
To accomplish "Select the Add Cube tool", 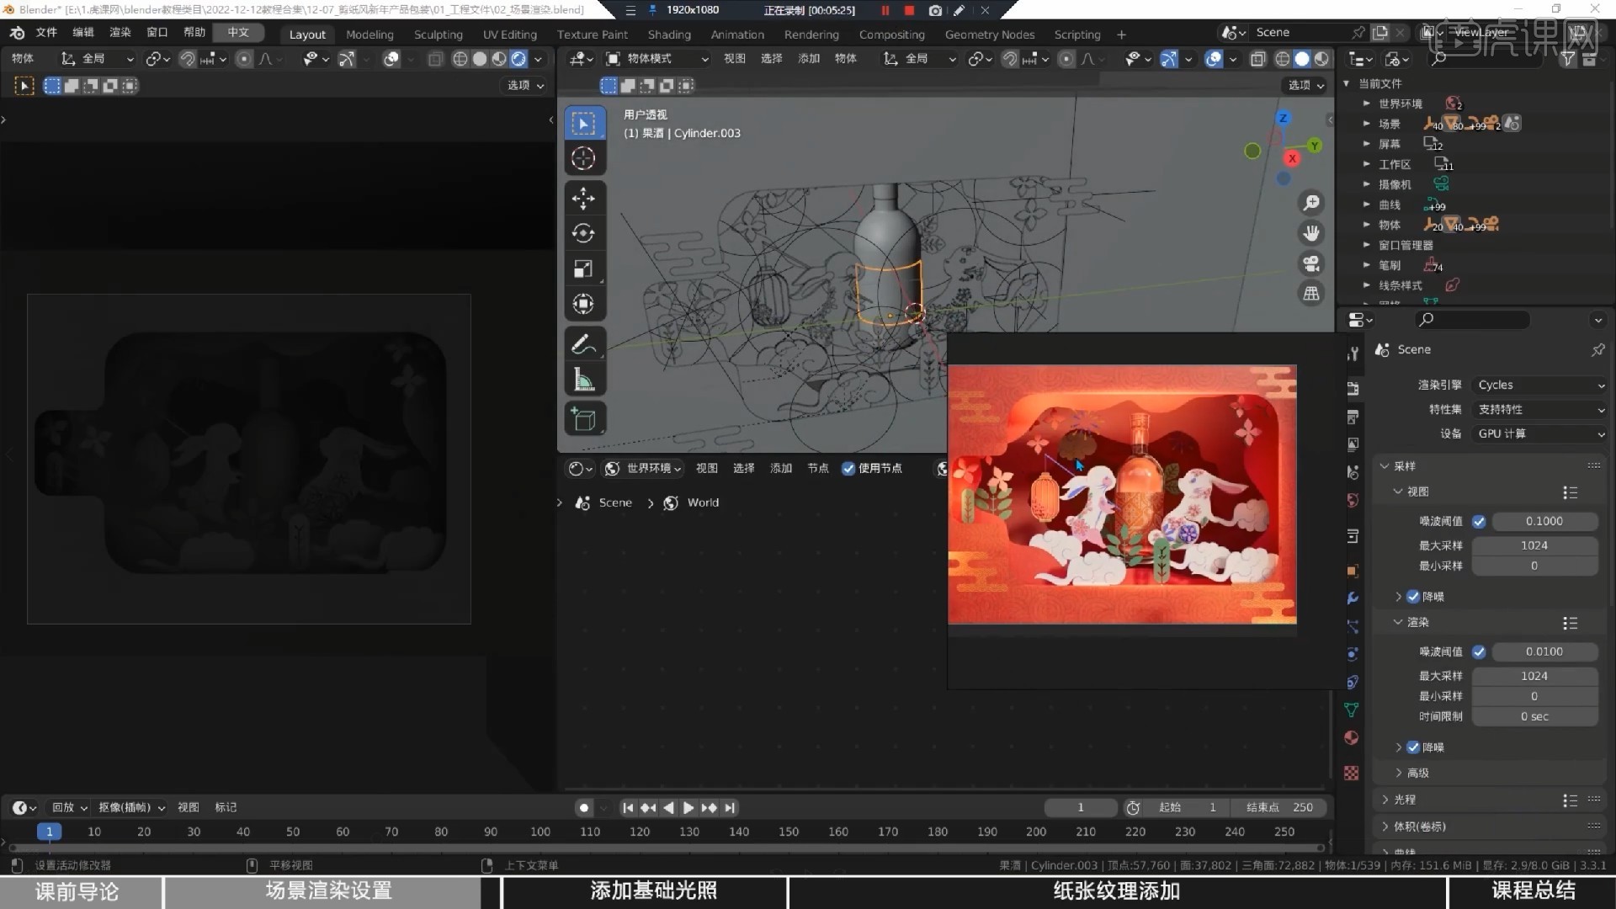I will 583,419.
